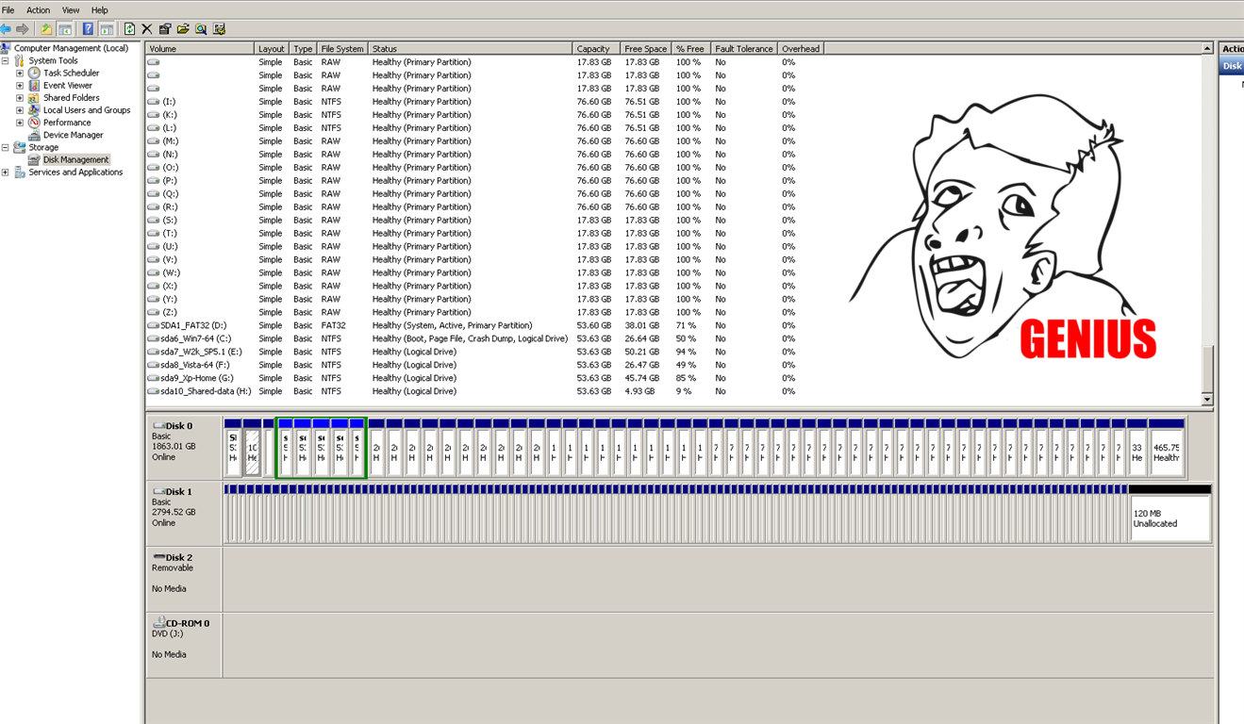This screenshot has width=1244, height=724.
Task: Click the blue Help question mark icon
Action: coord(88,29)
